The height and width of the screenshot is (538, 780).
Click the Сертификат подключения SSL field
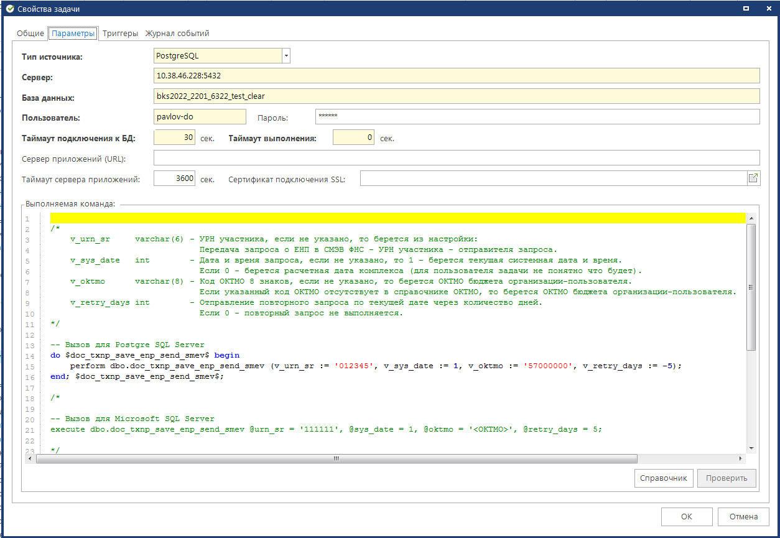(x=554, y=179)
